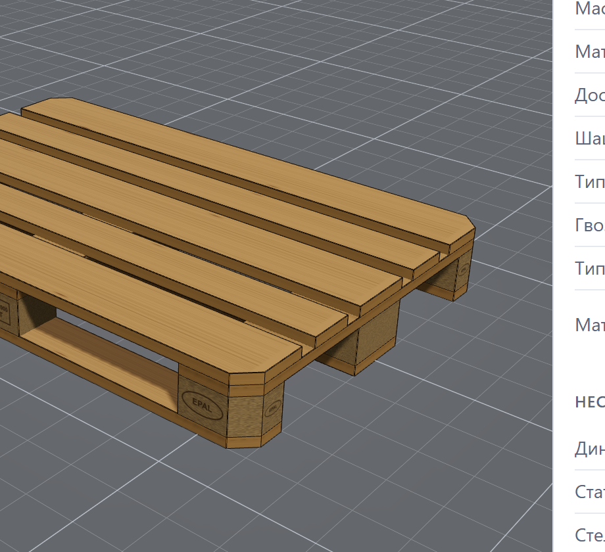Open the 'Дос' property row
Image resolution: width=605 pixels, height=552 pixels.
[590, 95]
